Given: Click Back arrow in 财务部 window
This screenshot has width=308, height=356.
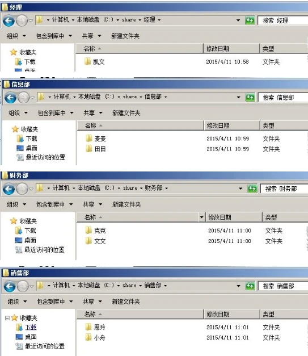Looking at the screenshot, I should pyautogui.click(x=9, y=189).
